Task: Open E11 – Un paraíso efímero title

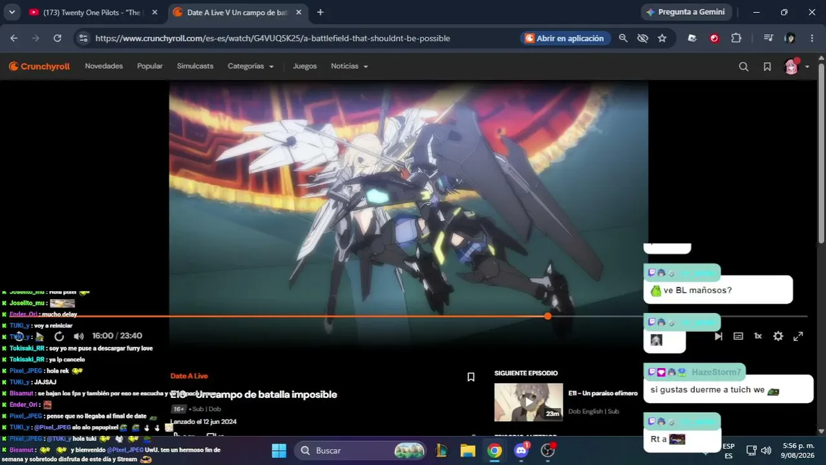Action: click(x=603, y=393)
